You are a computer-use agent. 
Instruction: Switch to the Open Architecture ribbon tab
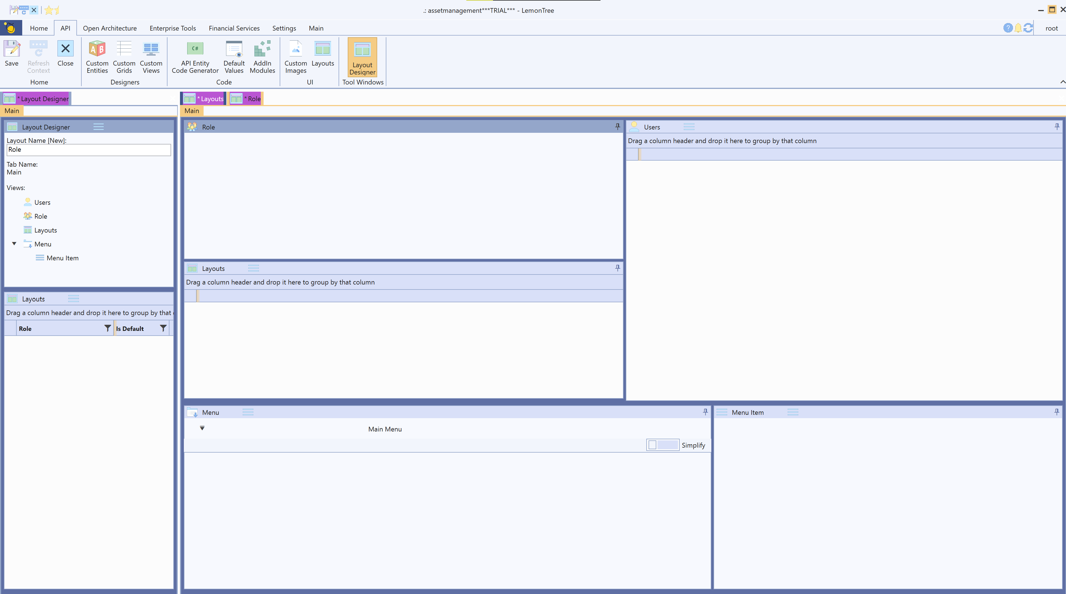point(110,28)
